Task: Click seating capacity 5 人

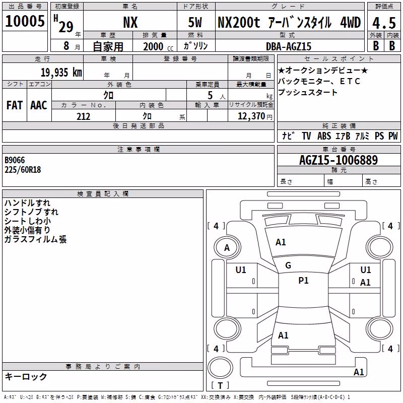Action: 217,95
